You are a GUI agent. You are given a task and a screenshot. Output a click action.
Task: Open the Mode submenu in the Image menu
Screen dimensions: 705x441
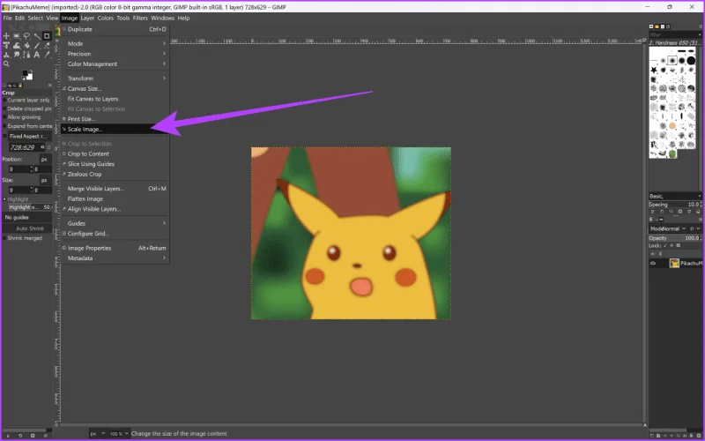pyautogui.click(x=115, y=43)
